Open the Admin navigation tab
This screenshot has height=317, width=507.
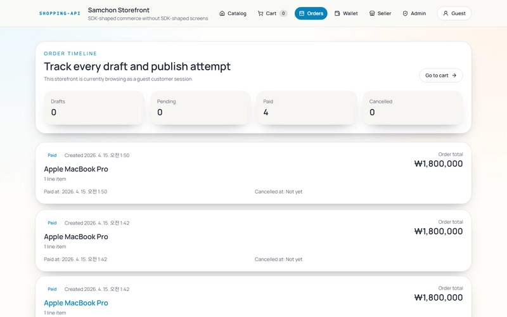point(414,13)
